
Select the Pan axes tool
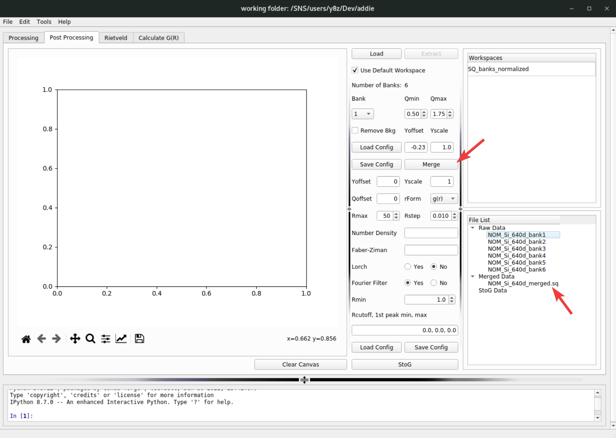click(75, 339)
